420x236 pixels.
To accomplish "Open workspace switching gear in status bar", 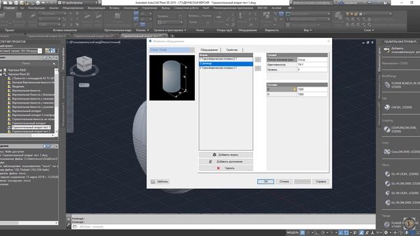I will 386,233.
